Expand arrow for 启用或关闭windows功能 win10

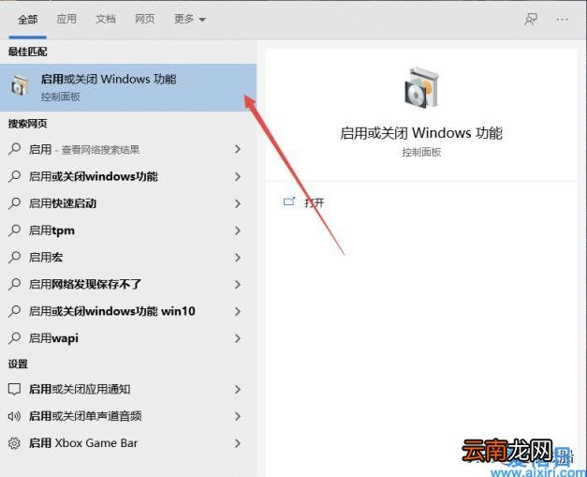(x=238, y=311)
